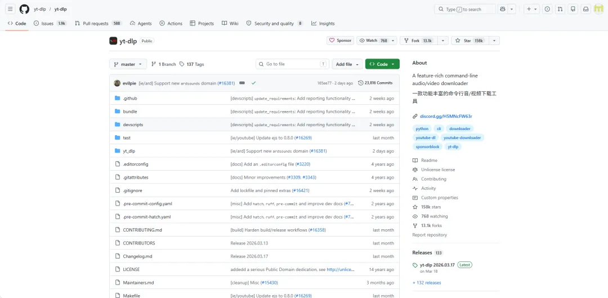Open the Copilot chat icon
Screen dimensions: 608x298
coord(503,9)
